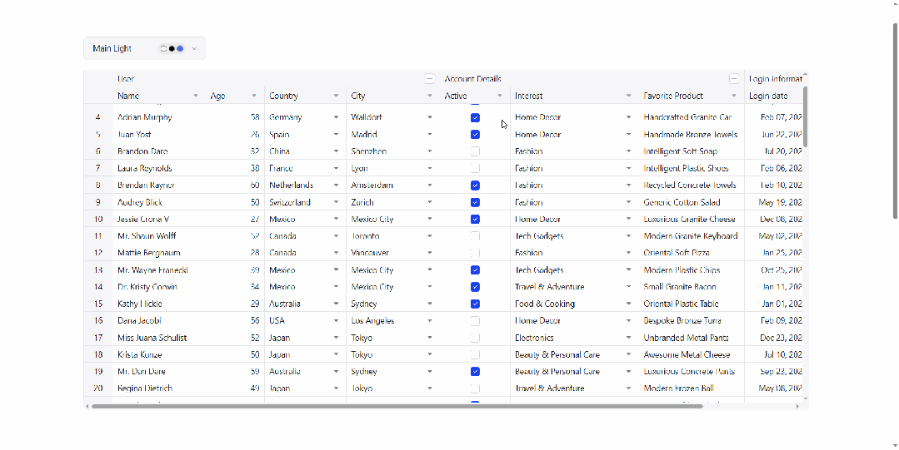The width and height of the screenshot is (899, 450).
Task: Uncheck Active for Audrey Blick
Action: click(x=475, y=202)
